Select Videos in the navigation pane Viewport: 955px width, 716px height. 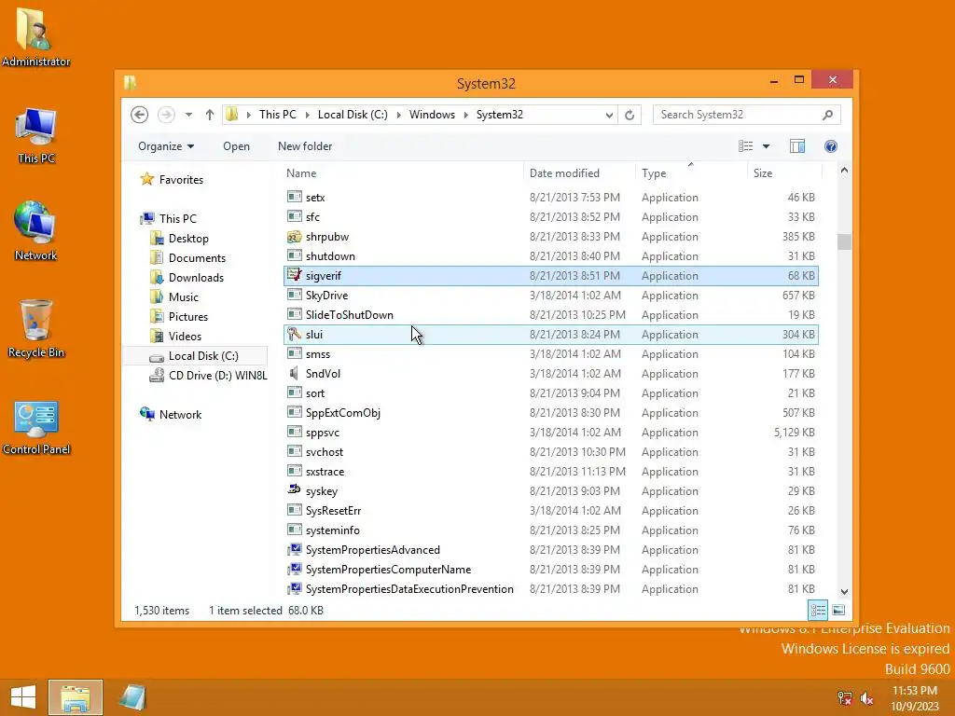pos(185,336)
